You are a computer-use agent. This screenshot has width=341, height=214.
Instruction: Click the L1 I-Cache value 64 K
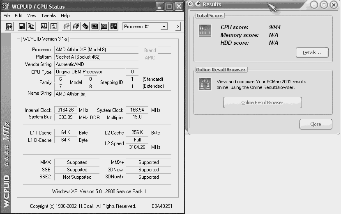tap(66, 132)
